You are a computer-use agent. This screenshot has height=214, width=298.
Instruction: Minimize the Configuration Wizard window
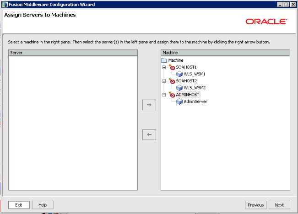pyautogui.click(x=280, y=5)
